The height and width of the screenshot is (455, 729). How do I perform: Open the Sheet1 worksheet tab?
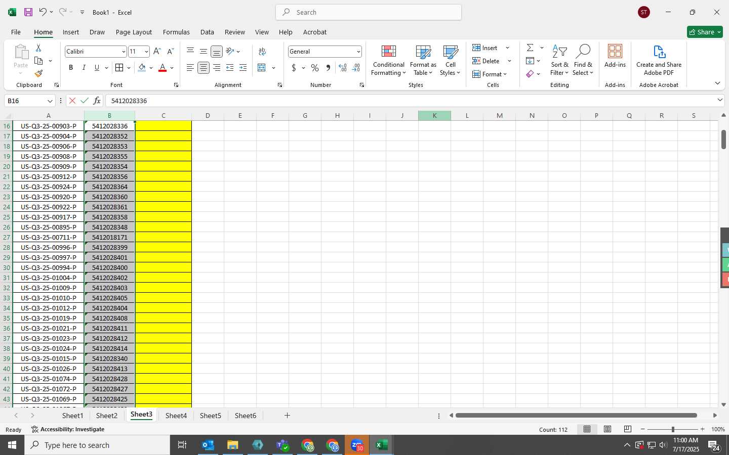pyautogui.click(x=72, y=416)
